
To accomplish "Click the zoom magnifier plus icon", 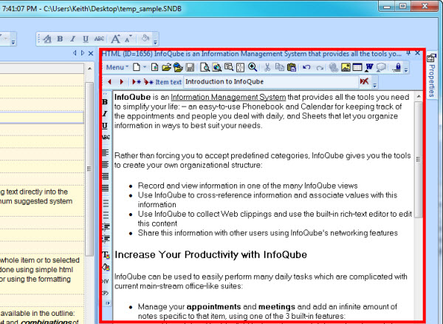I will coord(253,67).
